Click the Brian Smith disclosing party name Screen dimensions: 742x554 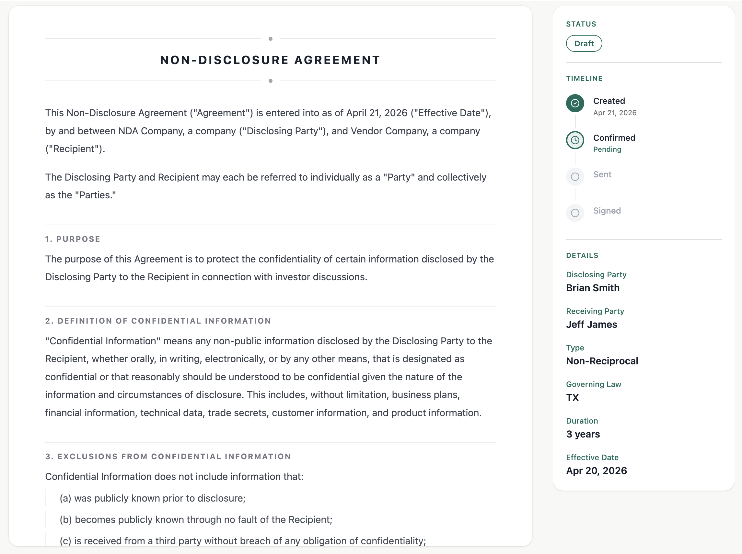click(x=592, y=288)
